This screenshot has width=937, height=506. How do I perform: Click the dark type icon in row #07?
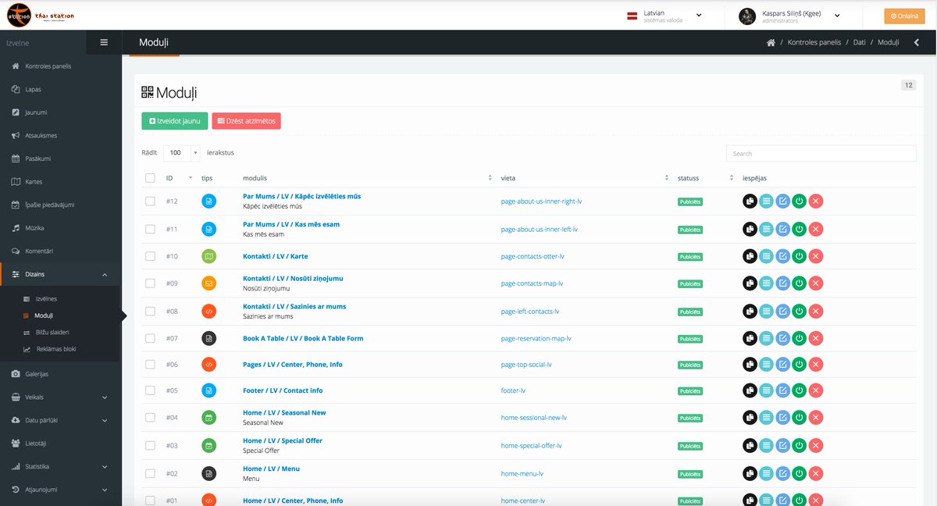pyautogui.click(x=208, y=339)
